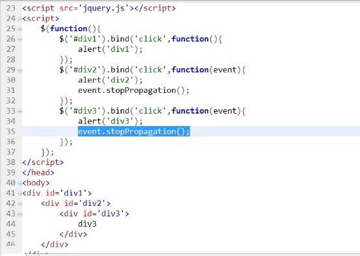This screenshot has width=360, height=256.
Task: Click the }); closing on line 28
Action: [66, 60]
